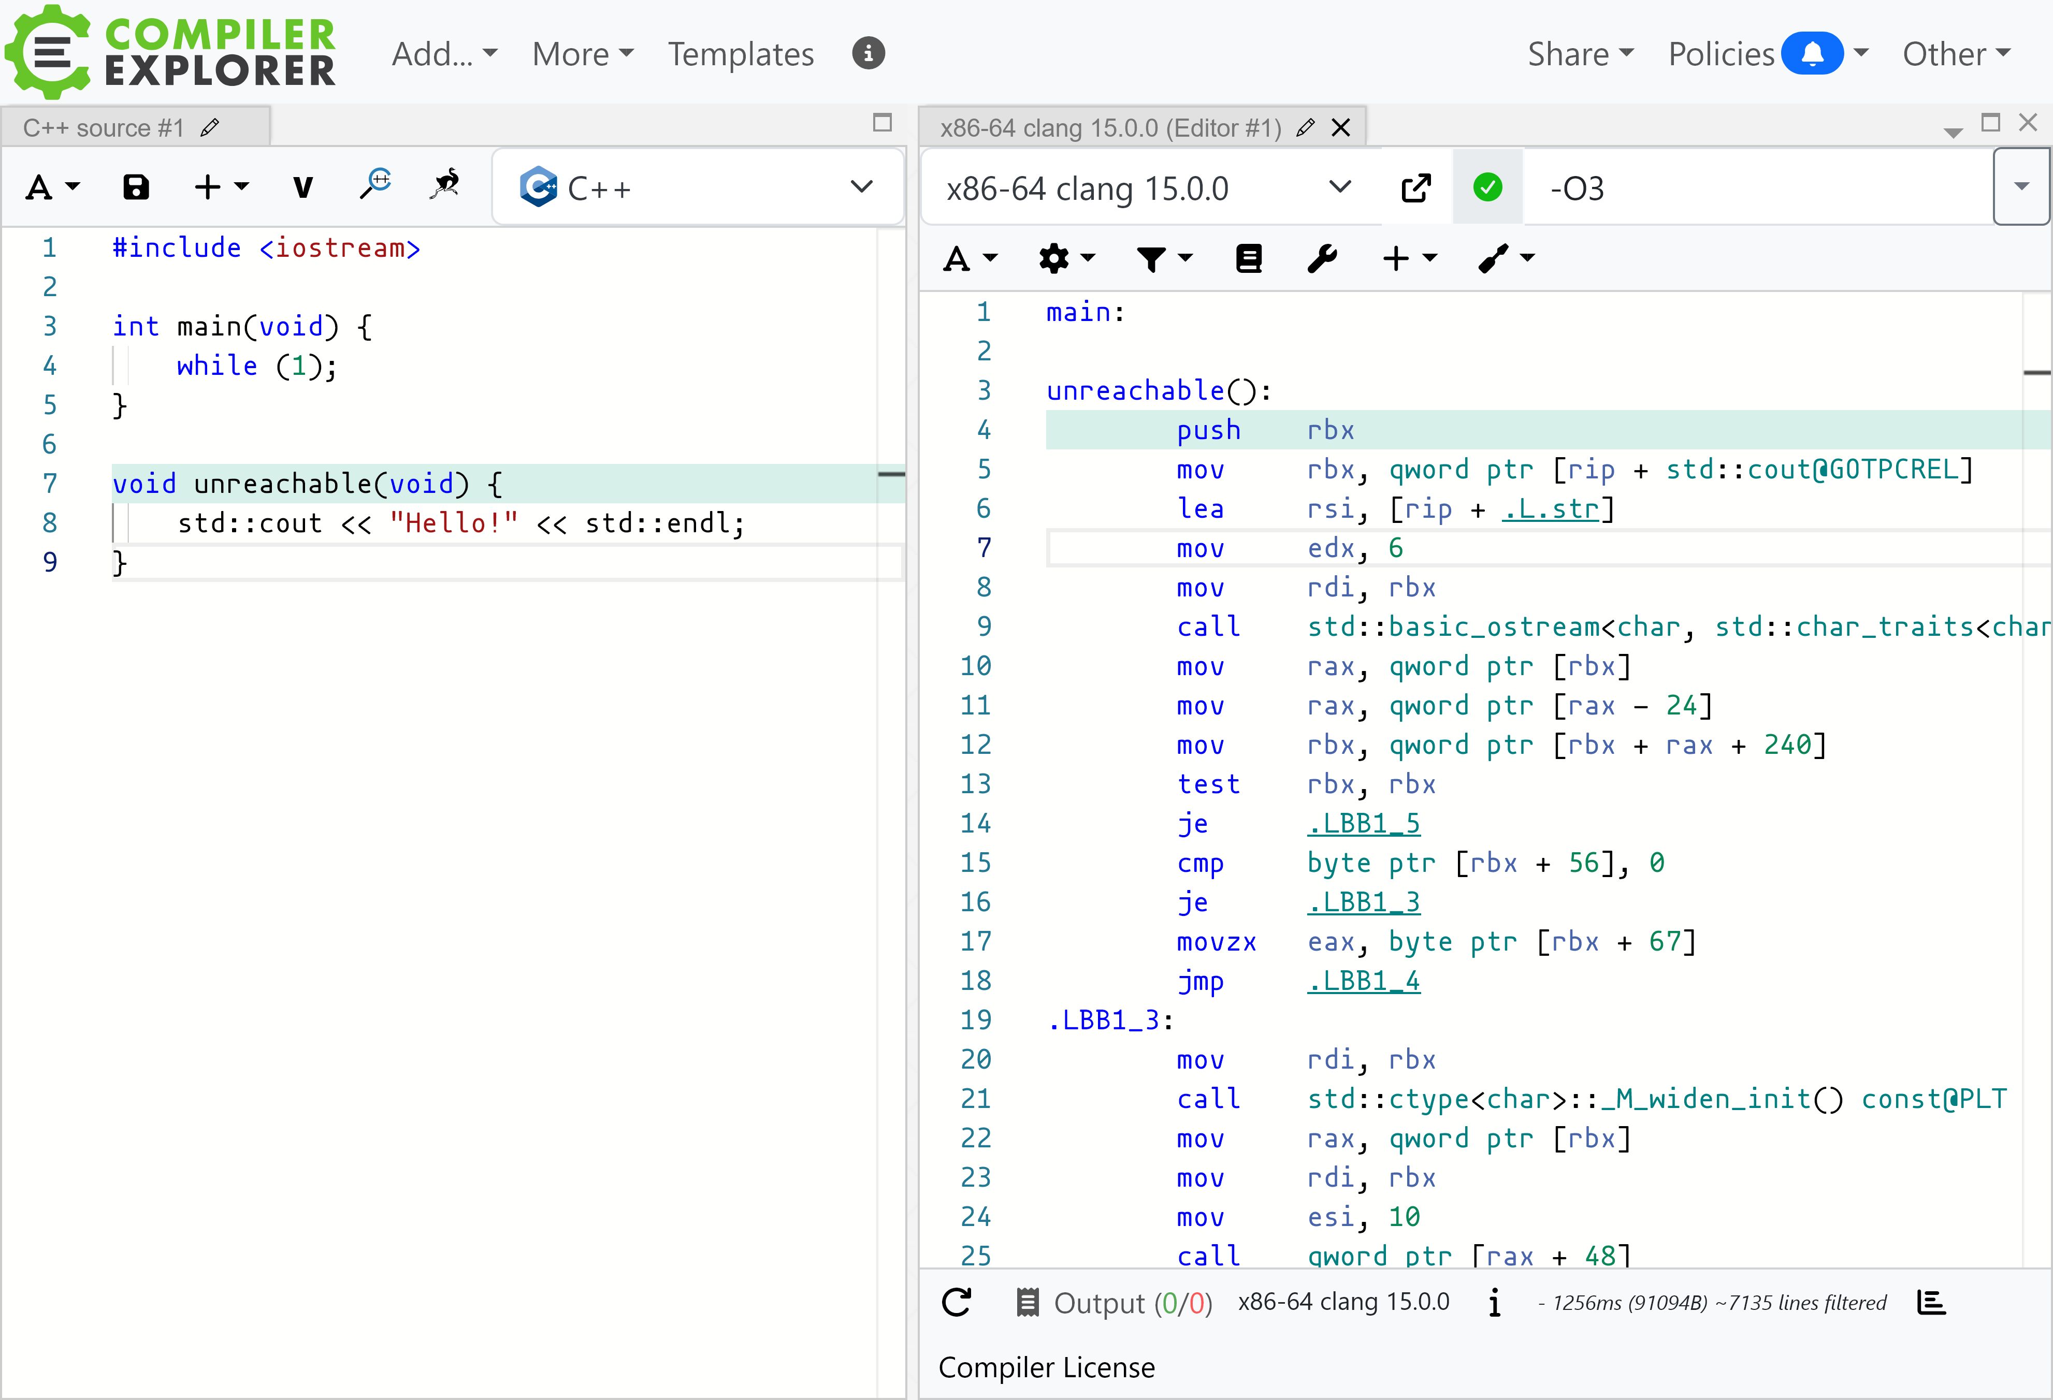Open the Templates menu item
The height and width of the screenshot is (1400, 2053).
pos(740,55)
